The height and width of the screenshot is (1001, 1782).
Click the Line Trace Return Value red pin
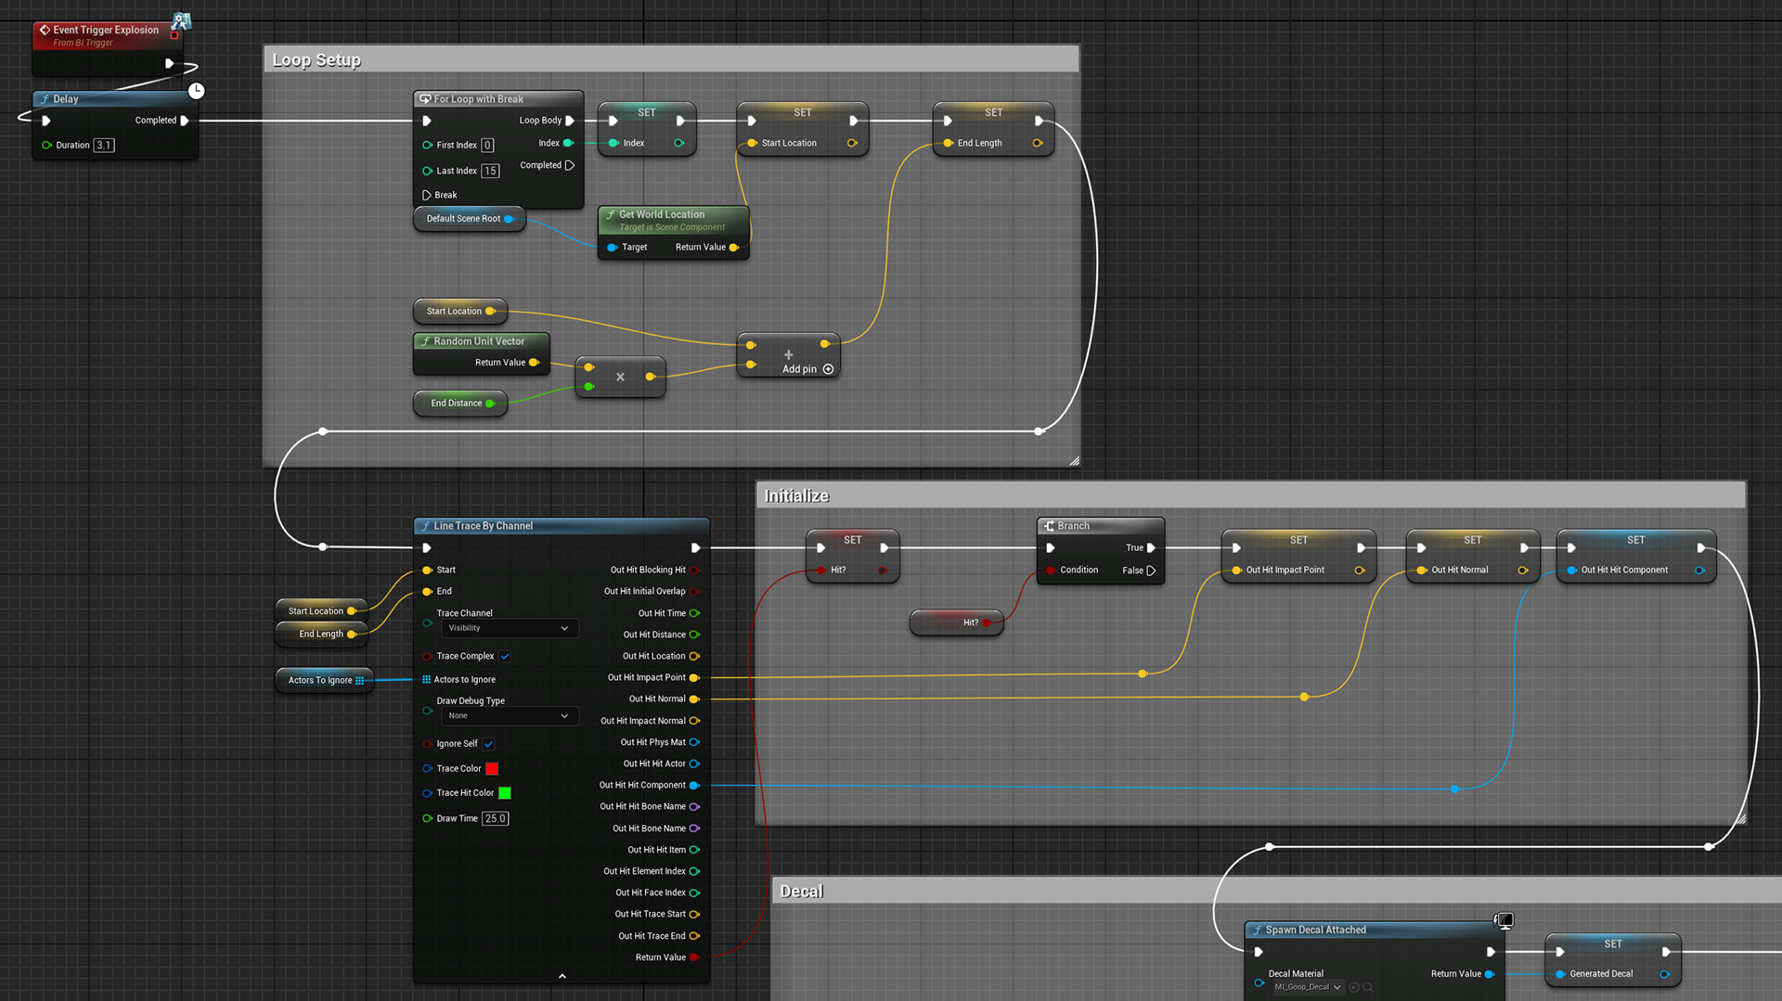[694, 957]
